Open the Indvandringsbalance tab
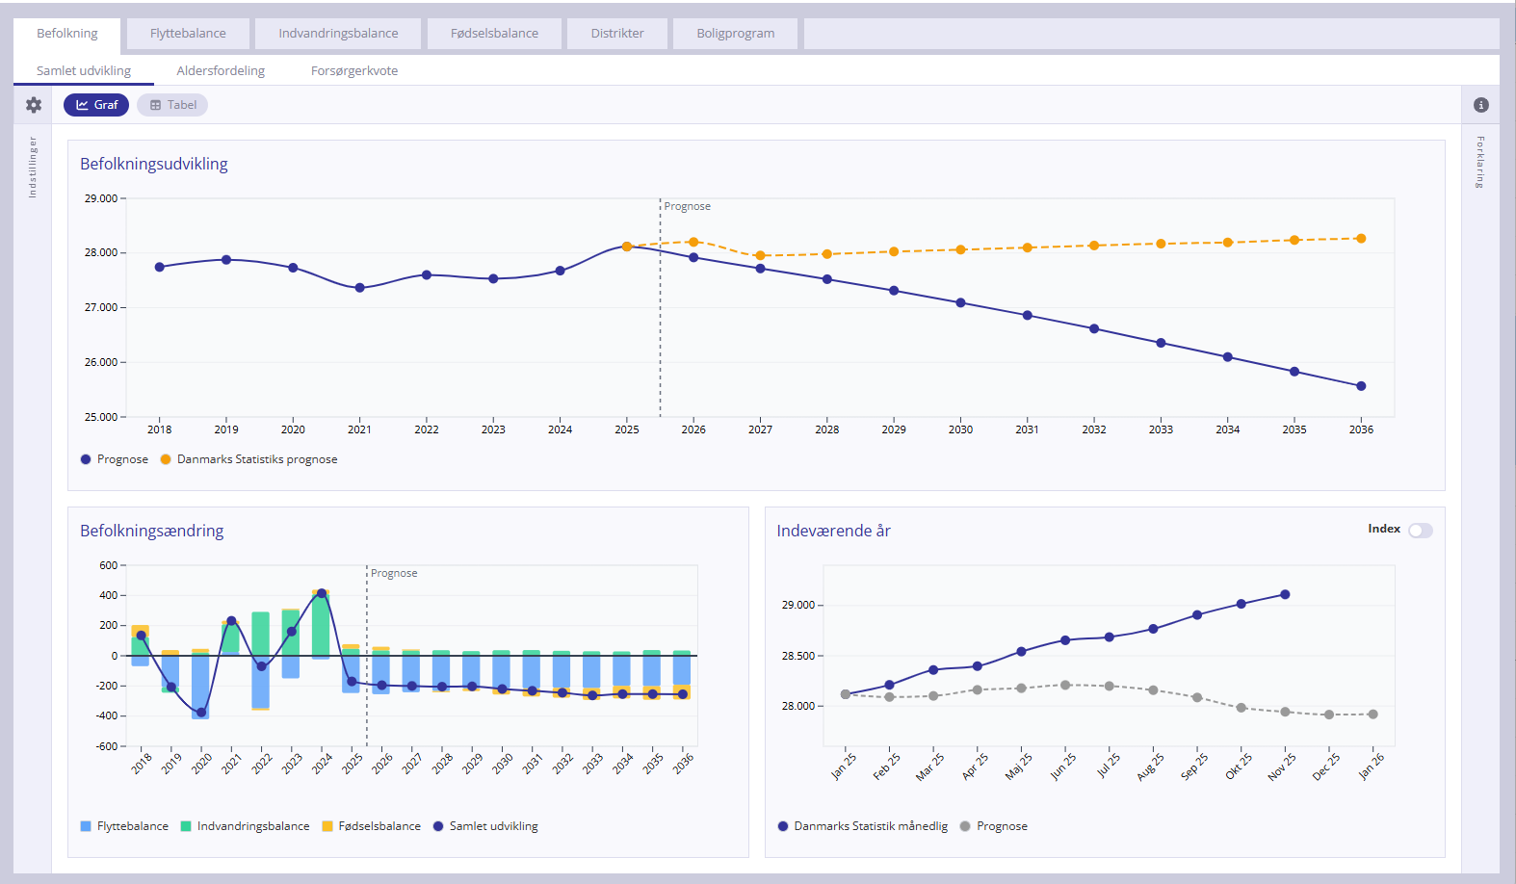 pos(338,34)
